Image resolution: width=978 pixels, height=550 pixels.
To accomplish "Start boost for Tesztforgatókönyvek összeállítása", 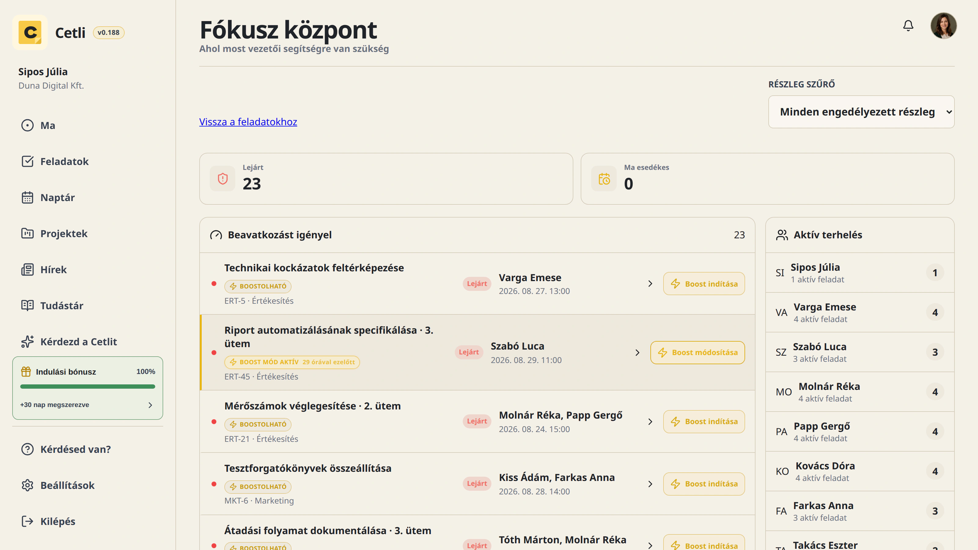I will [x=704, y=484].
